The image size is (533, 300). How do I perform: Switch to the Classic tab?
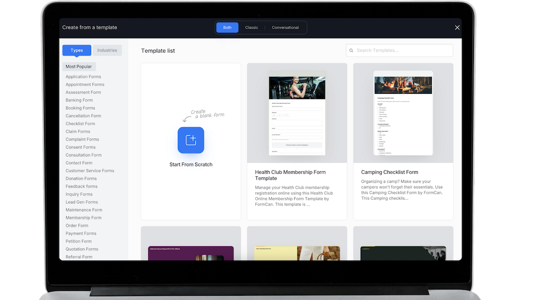[252, 28]
